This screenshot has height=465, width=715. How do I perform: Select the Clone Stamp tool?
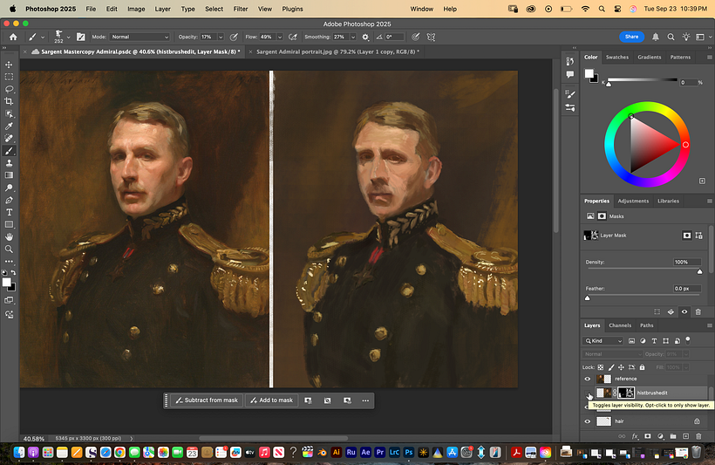9,163
